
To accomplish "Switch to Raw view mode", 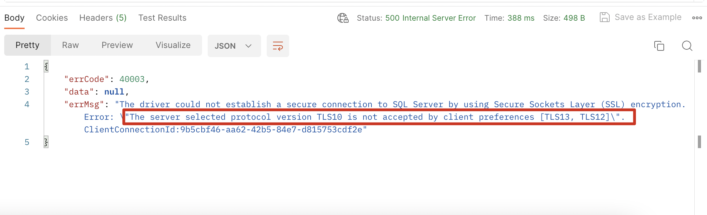I will tap(70, 45).
